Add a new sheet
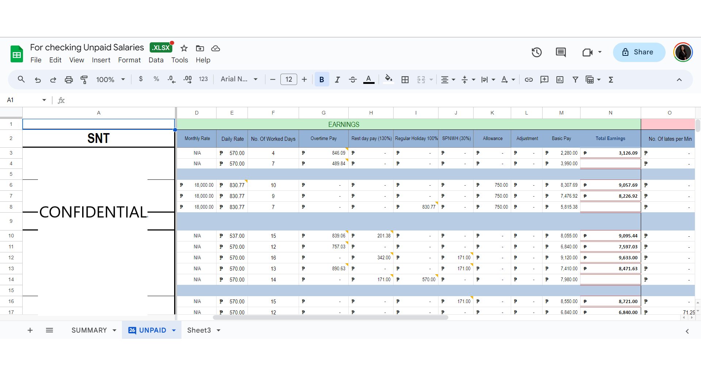Viewport: 701px width, 372px height. point(30,330)
